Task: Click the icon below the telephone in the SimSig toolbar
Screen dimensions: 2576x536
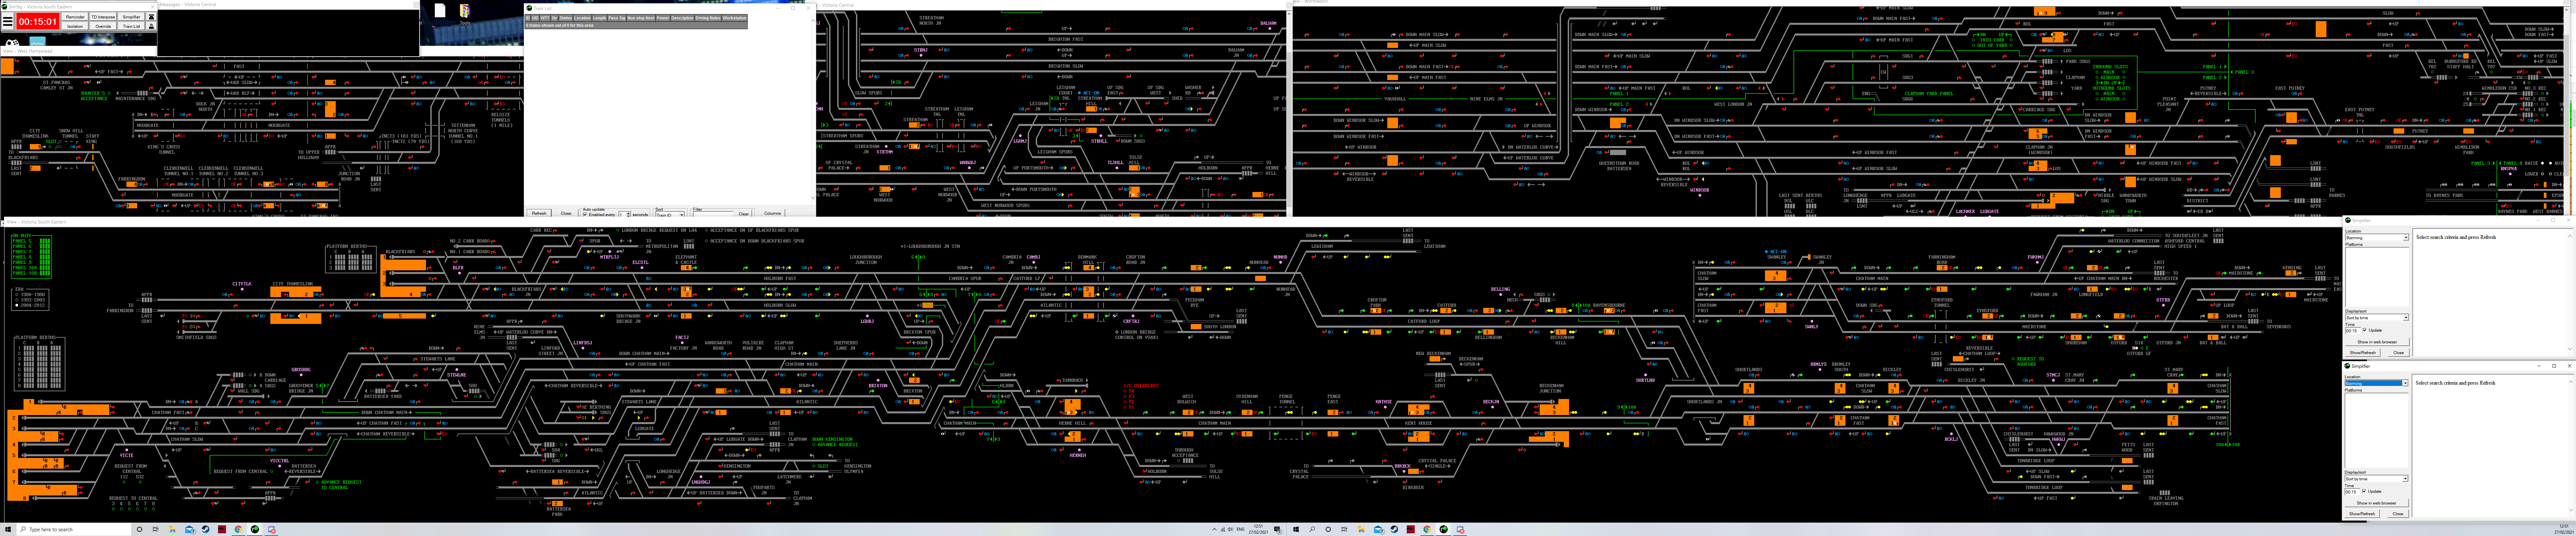Action: pyautogui.click(x=151, y=26)
